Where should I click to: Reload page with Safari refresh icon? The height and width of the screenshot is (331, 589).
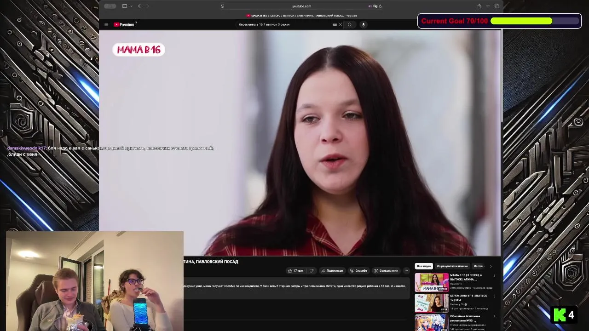pos(380,6)
